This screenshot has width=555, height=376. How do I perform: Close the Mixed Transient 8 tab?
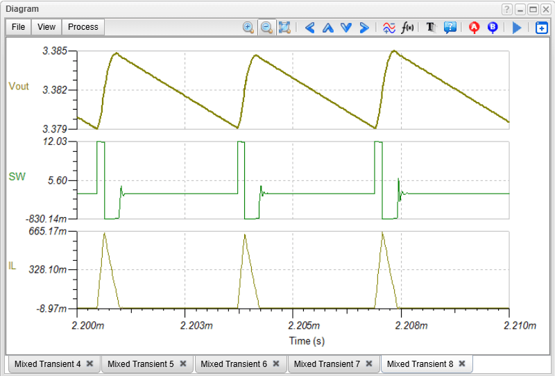pos(462,364)
